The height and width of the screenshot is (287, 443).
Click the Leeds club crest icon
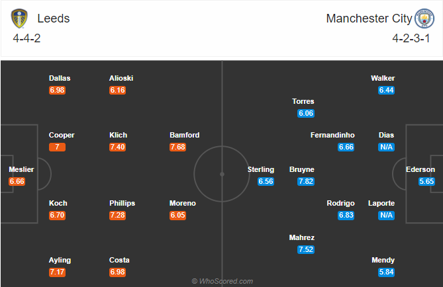19,19
